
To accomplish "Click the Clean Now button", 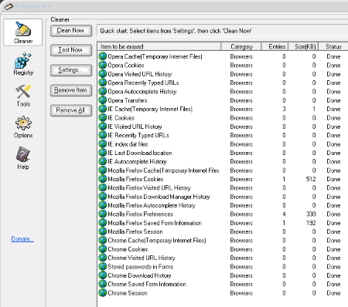I will 71,31.
